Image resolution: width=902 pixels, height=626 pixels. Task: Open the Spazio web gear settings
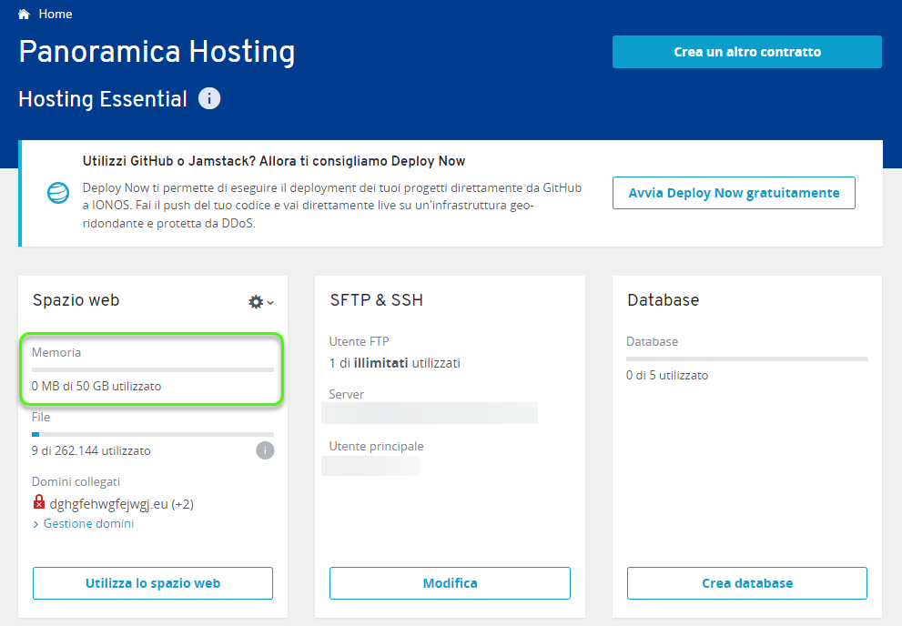tap(256, 302)
